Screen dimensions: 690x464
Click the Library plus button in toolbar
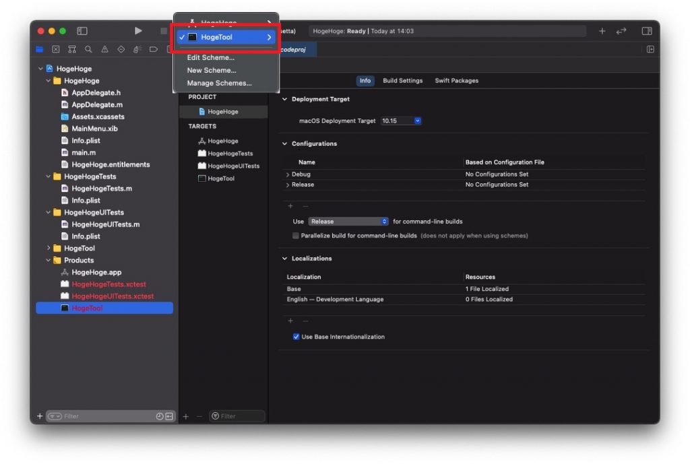[602, 31]
